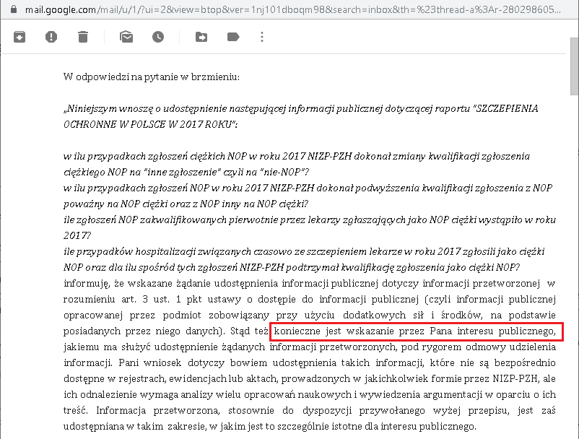
Task: Archive this email conversation
Action: 19,38
